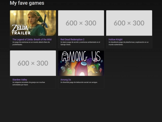Open the Among Us cover image
The height and width of the screenshot is (122, 162).
click(81, 63)
